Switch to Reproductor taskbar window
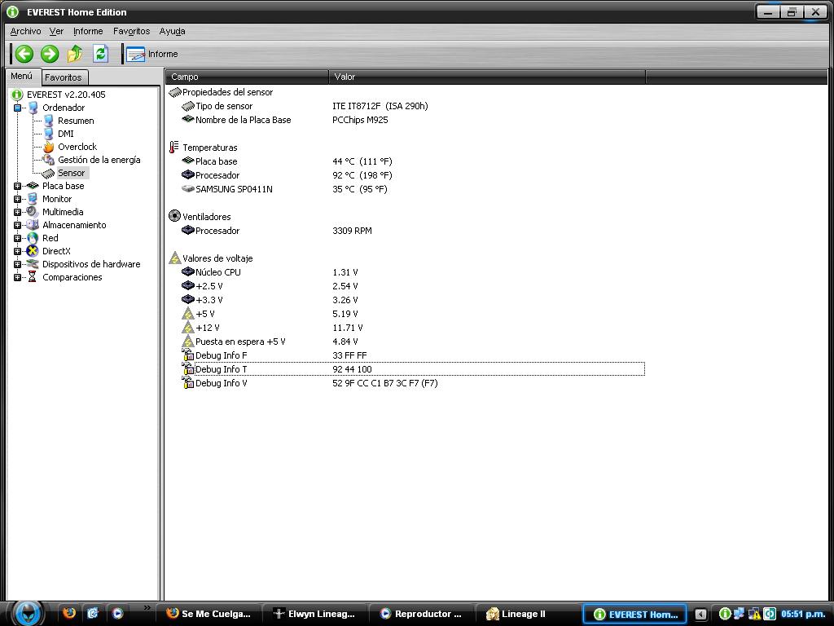The image size is (834, 626). tap(420, 614)
